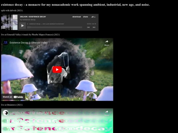Select the 'live at Brainrave (2021)' caption

click(x=12, y=105)
